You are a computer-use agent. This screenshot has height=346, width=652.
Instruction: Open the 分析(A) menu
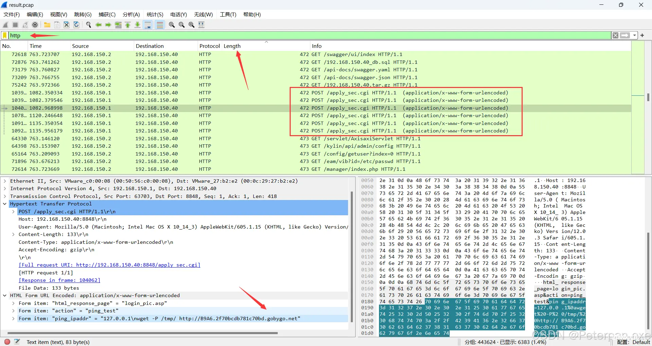pos(131,15)
